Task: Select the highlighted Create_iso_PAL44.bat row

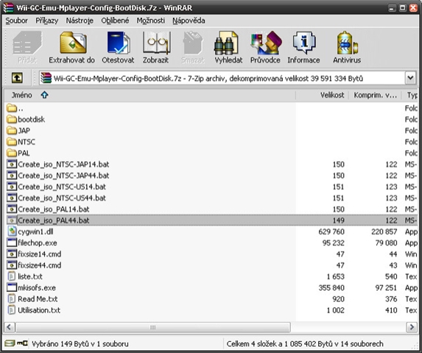Action: coord(211,221)
